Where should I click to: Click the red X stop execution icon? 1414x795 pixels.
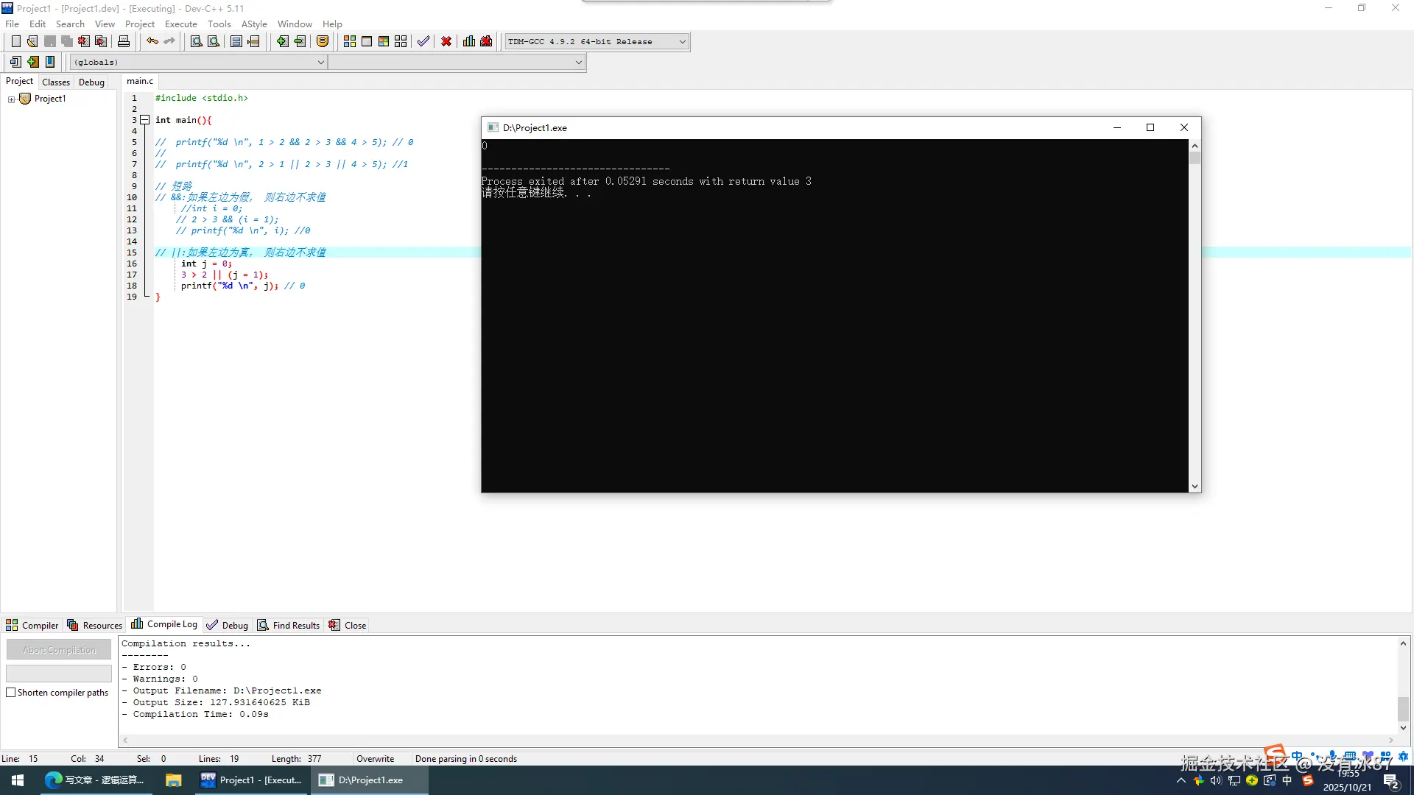tap(446, 41)
